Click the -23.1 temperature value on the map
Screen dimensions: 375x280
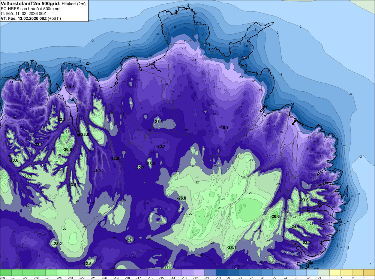coord(28,176)
